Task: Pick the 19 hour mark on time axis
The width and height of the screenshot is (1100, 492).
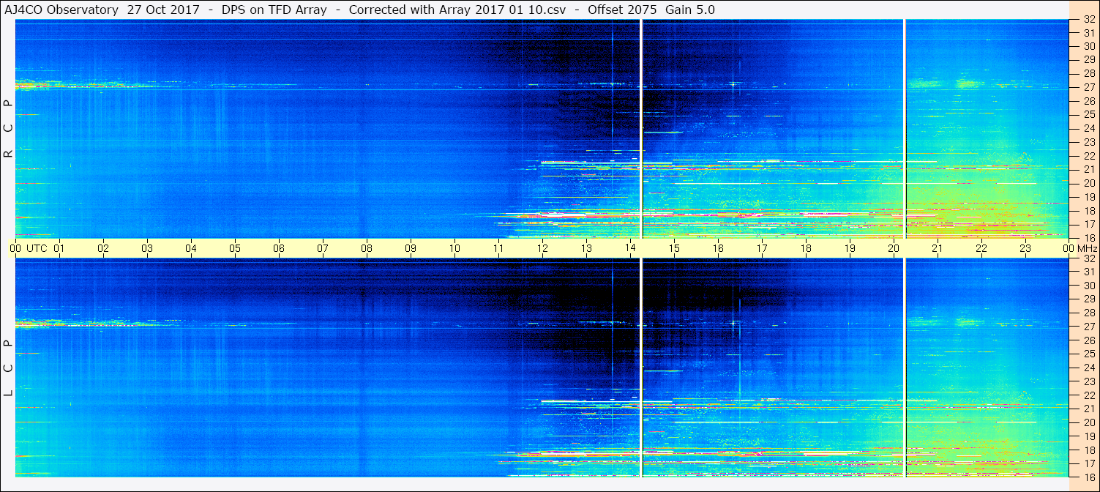Action: coord(850,248)
